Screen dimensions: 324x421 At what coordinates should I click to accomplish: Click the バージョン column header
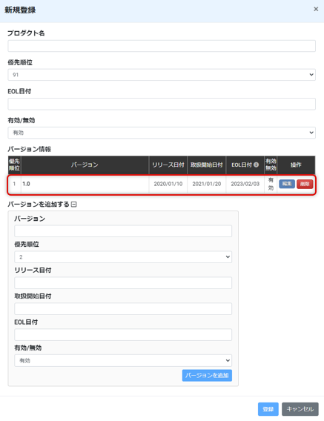coord(85,165)
